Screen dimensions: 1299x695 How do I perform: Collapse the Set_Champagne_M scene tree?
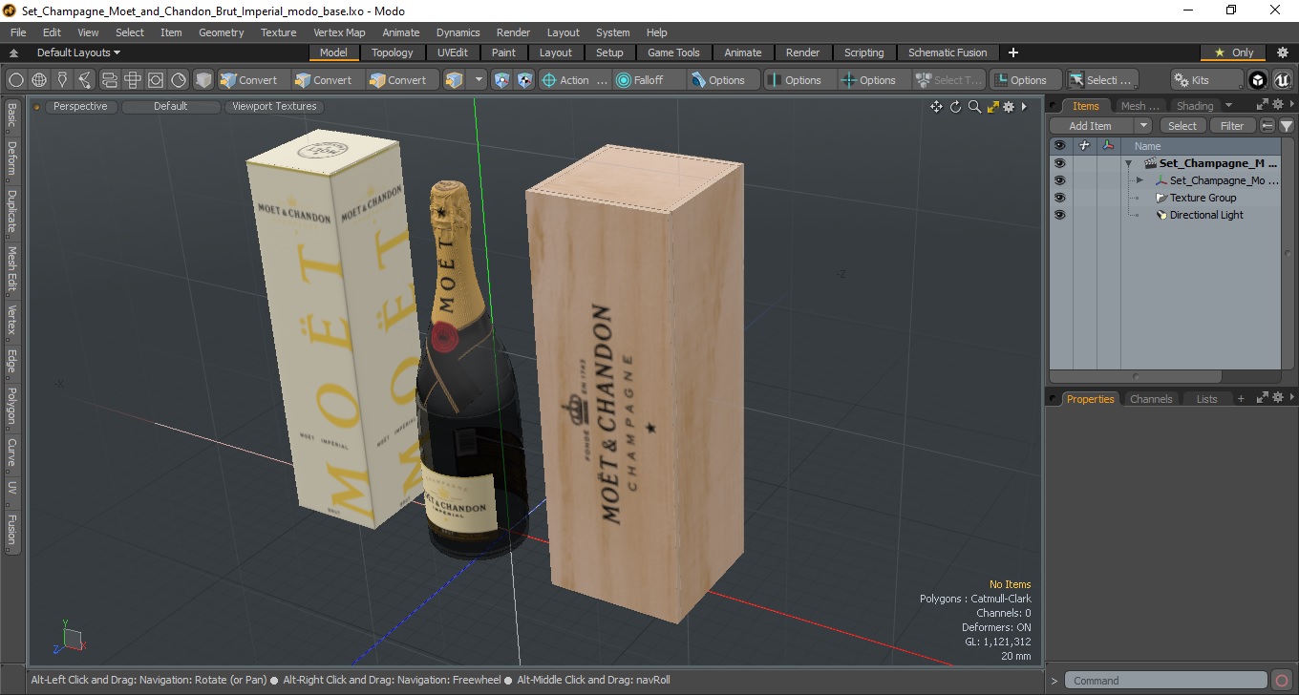pyautogui.click(x=1128, y=163)
